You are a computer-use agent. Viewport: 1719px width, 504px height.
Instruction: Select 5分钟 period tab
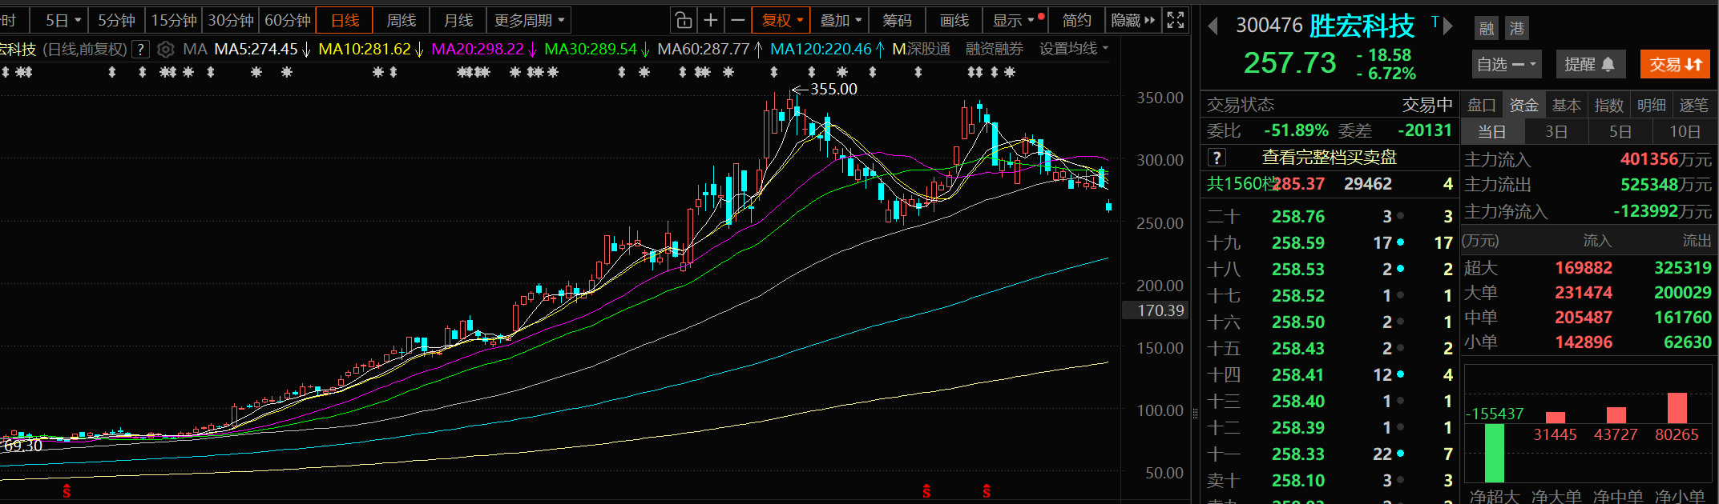[116, 20]
